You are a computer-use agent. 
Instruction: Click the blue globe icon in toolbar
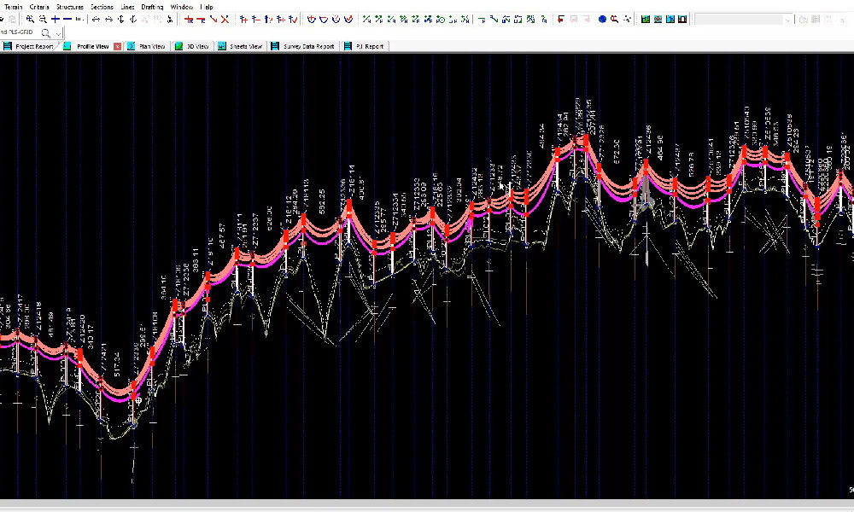tap(602, 19)
